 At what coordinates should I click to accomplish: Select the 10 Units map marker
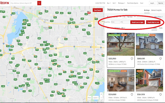[x=74, y=76]
